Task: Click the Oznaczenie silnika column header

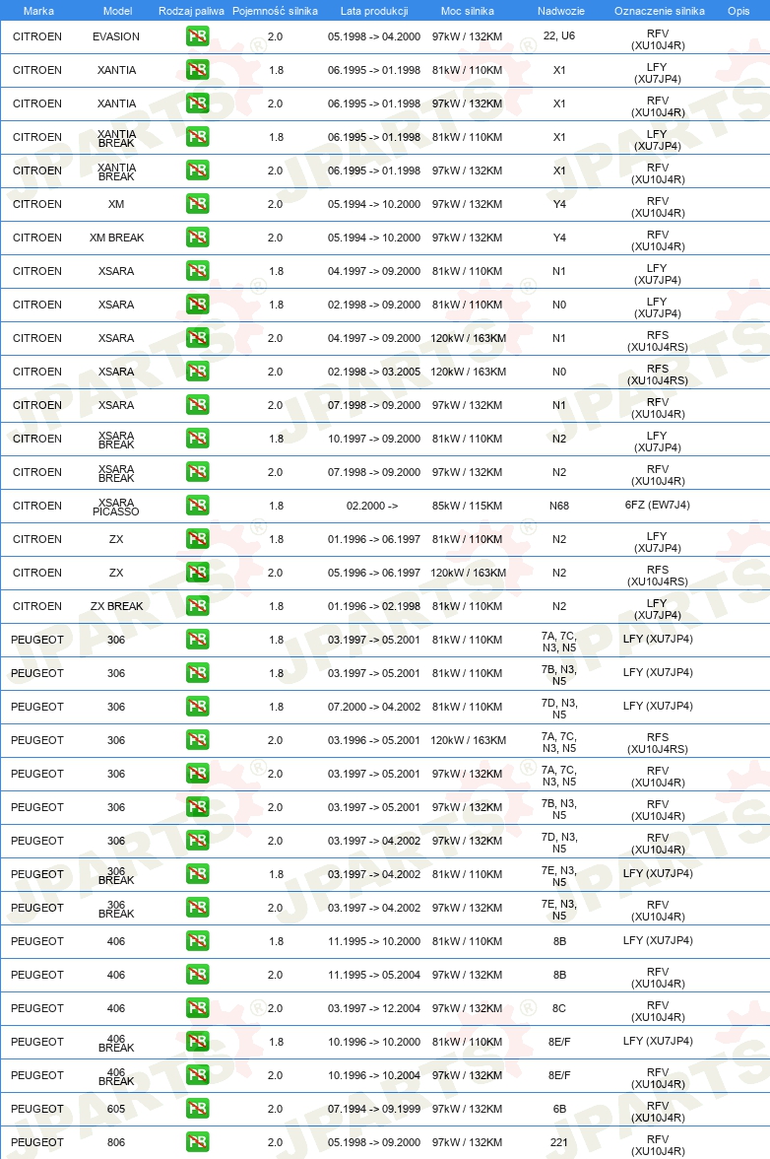Action: [660, 11]
